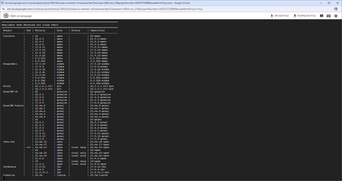This screenshot has width=342, height=181.
Task: Open the SSH-in-browser settings gear
Action: 336,16
